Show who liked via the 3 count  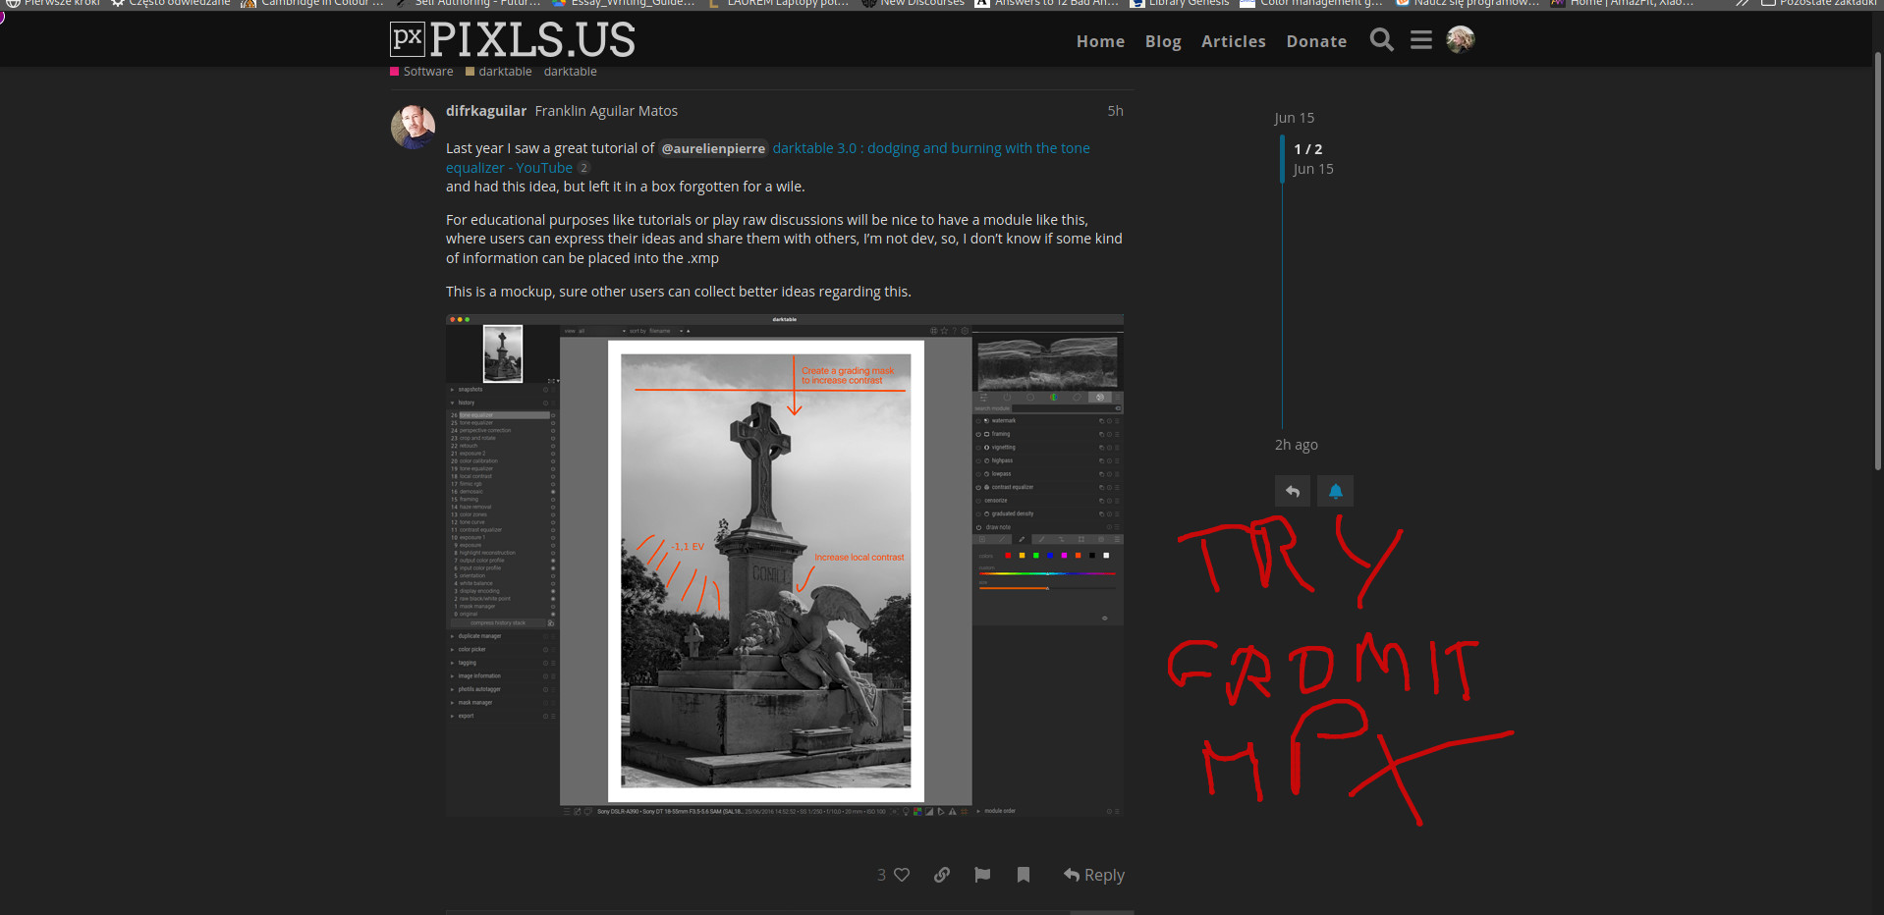881,875
